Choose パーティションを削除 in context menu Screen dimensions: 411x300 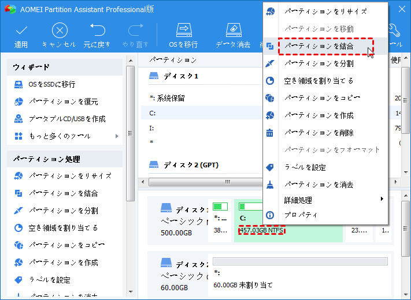pyautogui.click(x=325, y=133)
